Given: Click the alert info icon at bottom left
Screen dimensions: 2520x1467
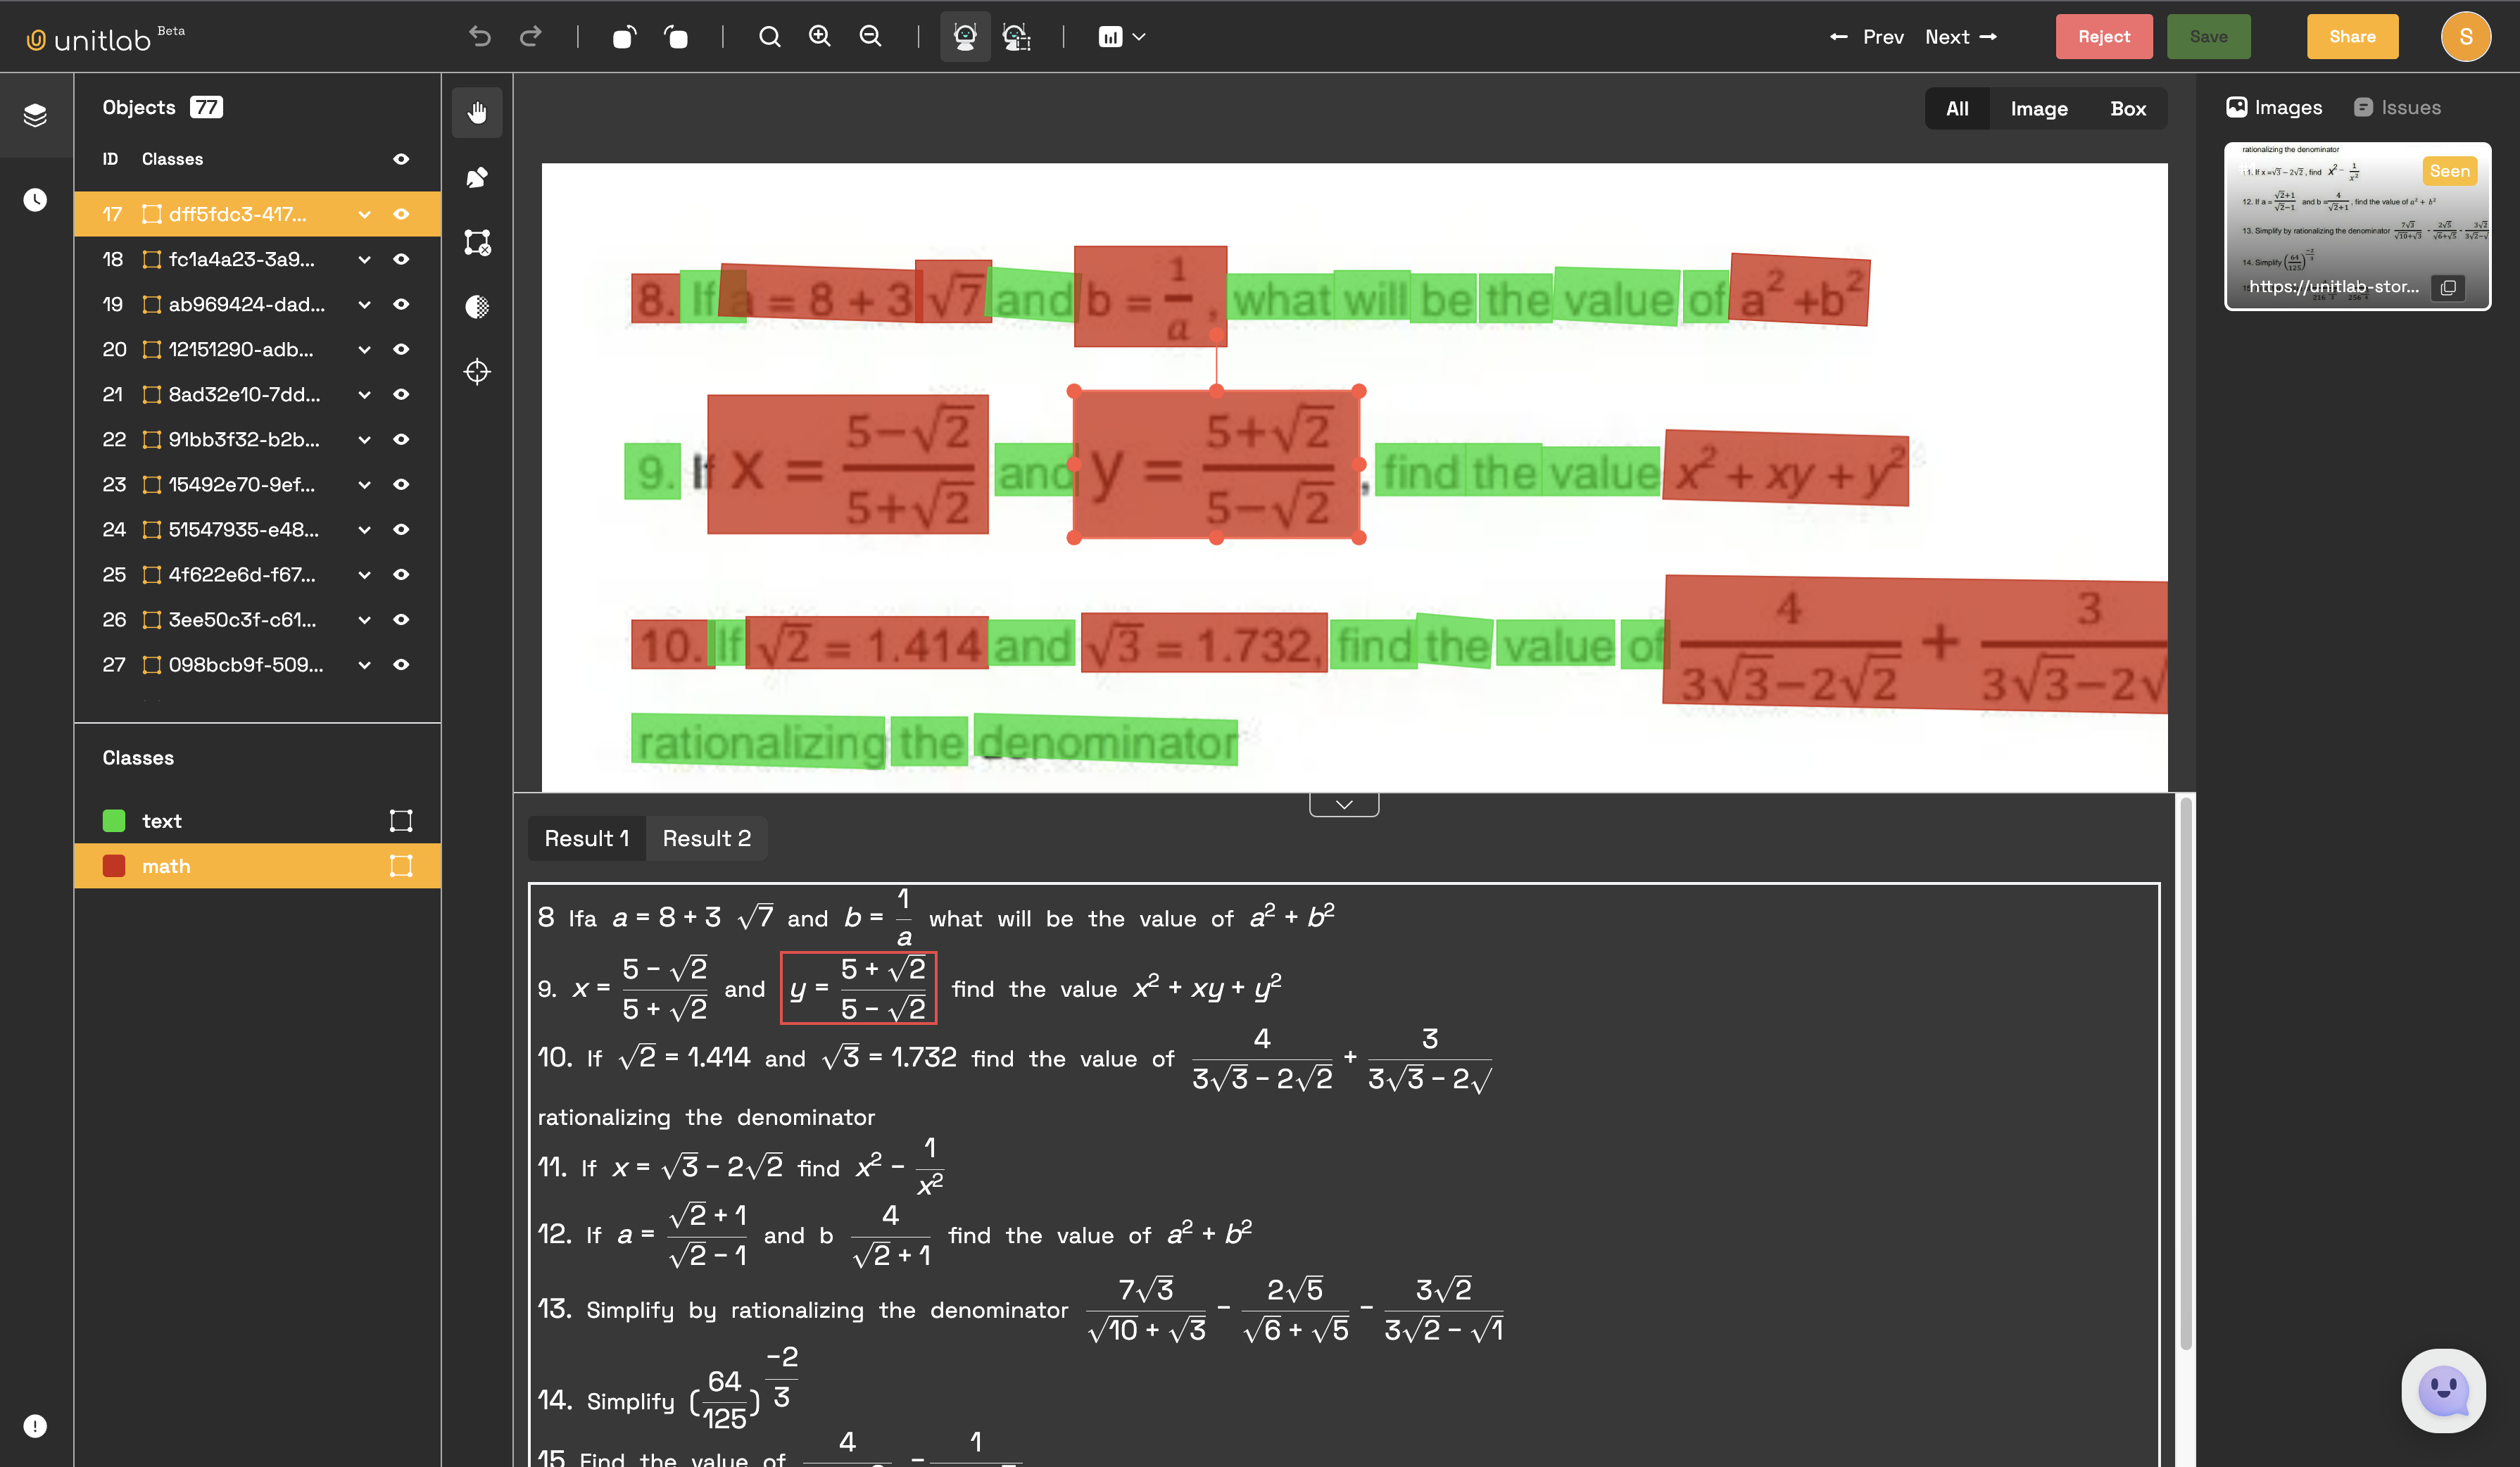Looking at the screenshot, I should point(35,1425).
